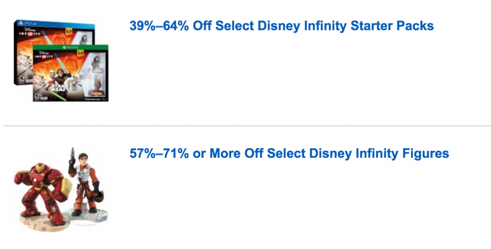Click the packaged figures on the Xbox box's right side
The height and width of the screenshot is (249, 491).
click(97, 73)
